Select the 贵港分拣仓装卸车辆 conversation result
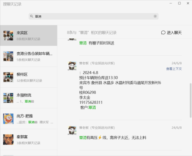The image size is (192, 156). [29, 56]
